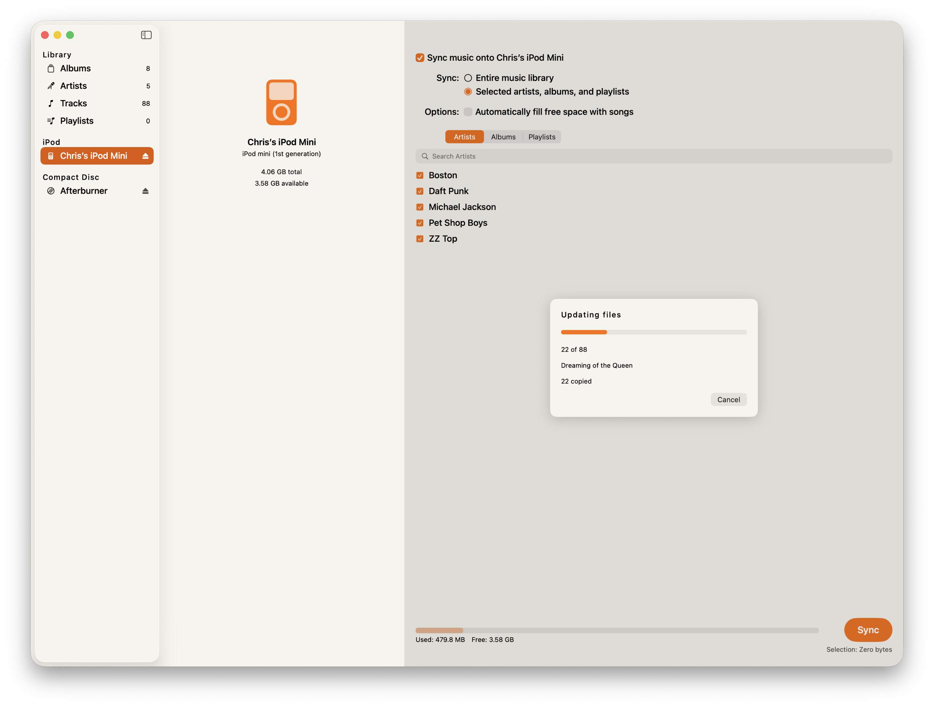Image resolution: width=934 pixels, height=707 pixels.
Task: Enable Automatically fill free space with songs
Action: tap(468, 112)
